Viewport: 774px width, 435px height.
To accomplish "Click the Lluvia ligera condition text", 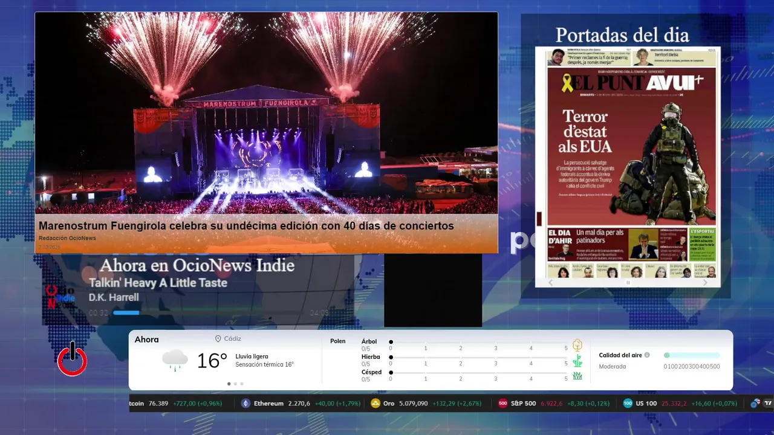I will (x=252, y=356).
